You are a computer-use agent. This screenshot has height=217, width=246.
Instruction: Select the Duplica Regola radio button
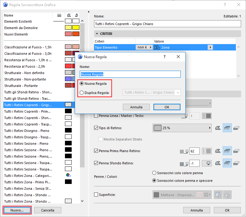coord(81,93)
